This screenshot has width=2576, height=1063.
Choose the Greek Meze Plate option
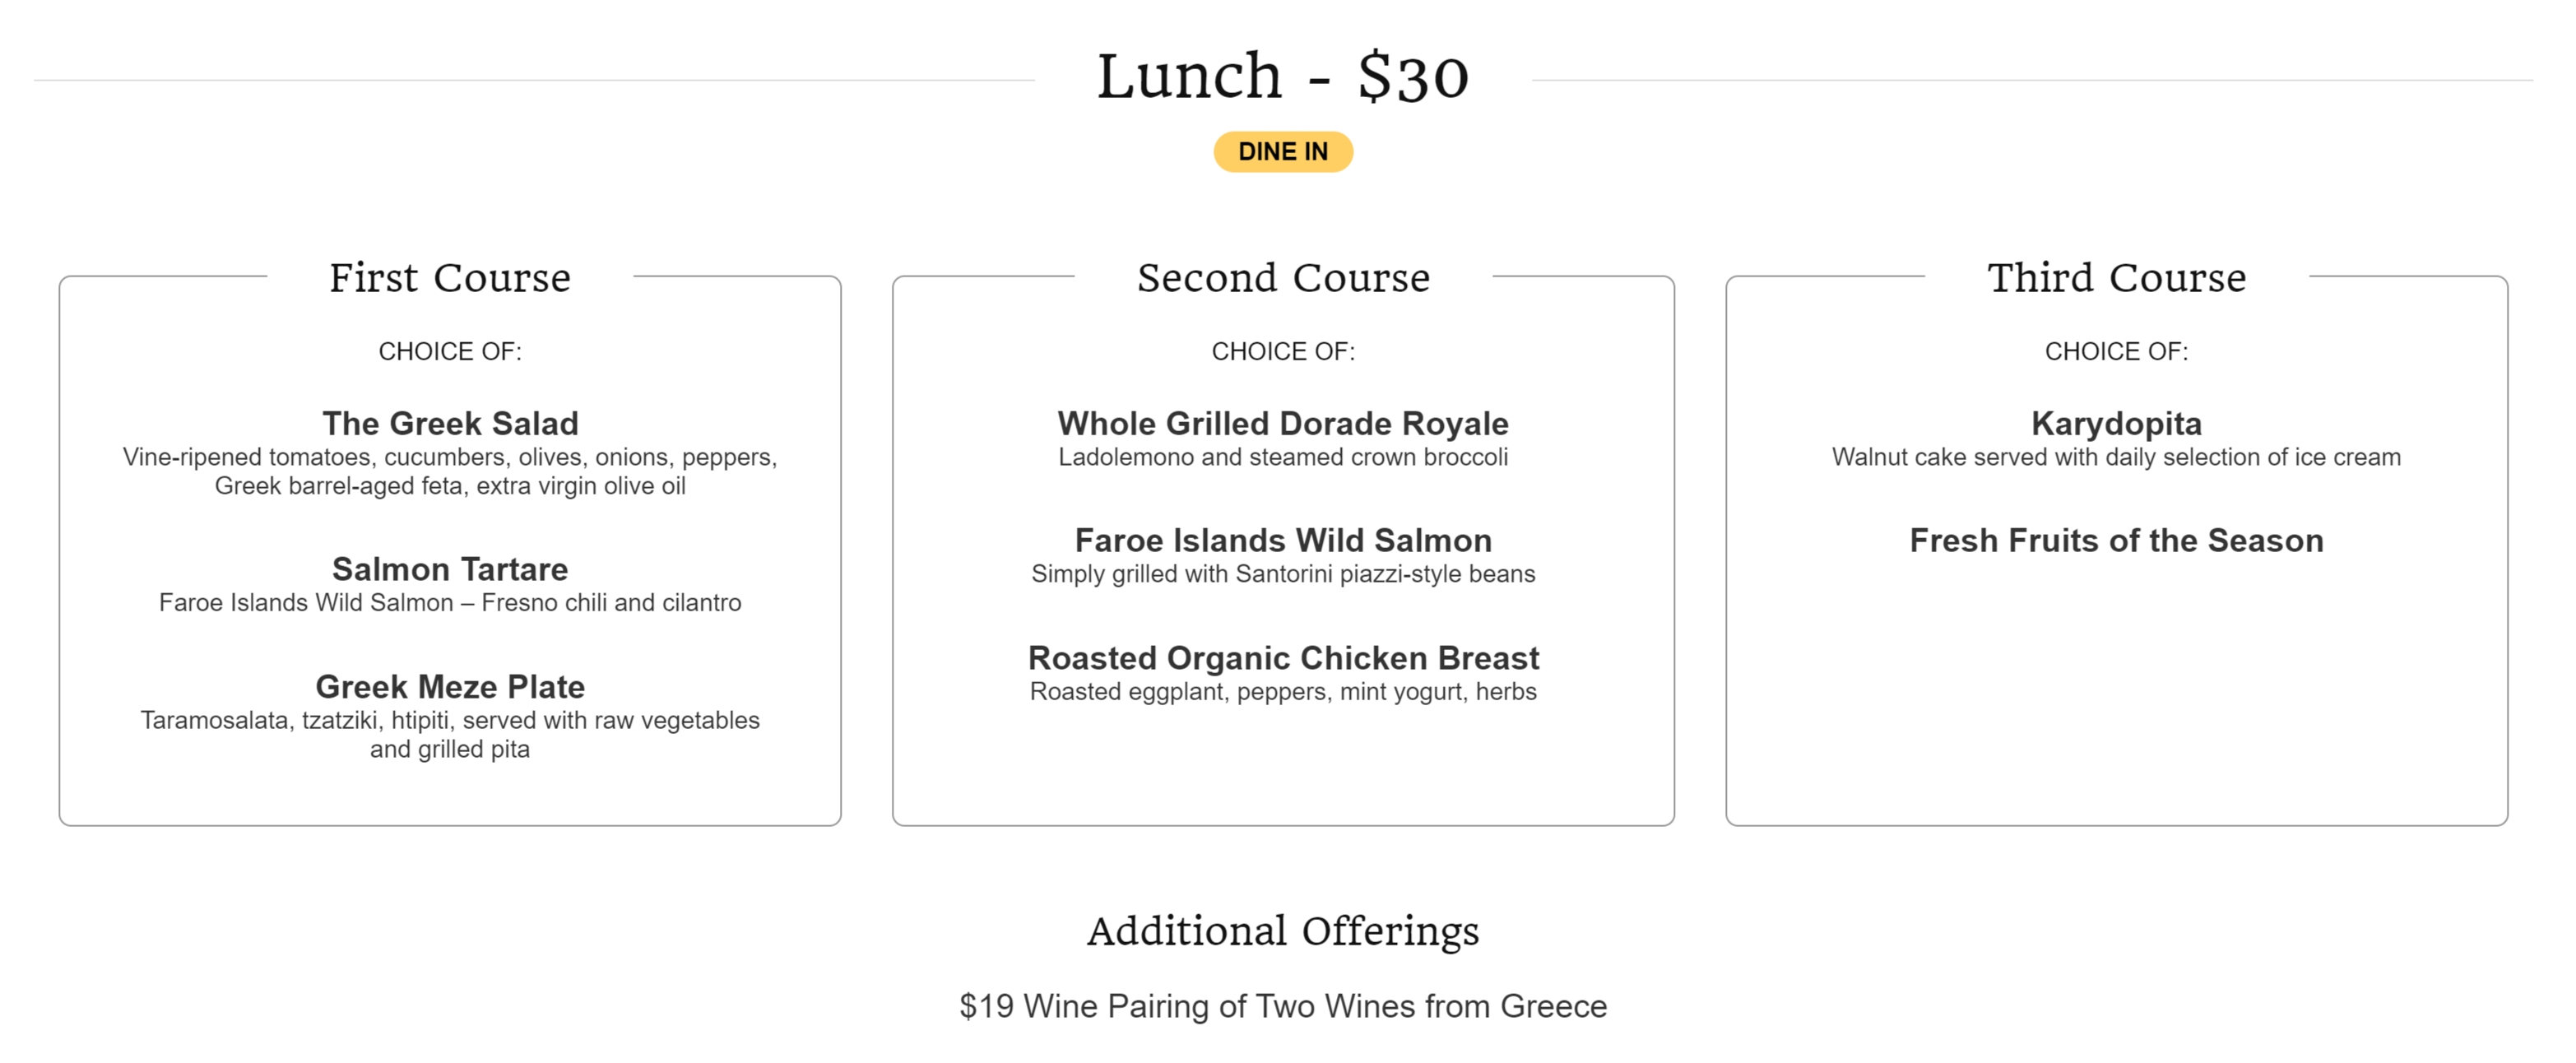[450, 687]
